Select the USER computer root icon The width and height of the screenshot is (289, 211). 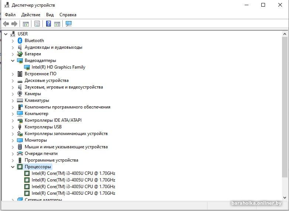[x=13, y=34]
